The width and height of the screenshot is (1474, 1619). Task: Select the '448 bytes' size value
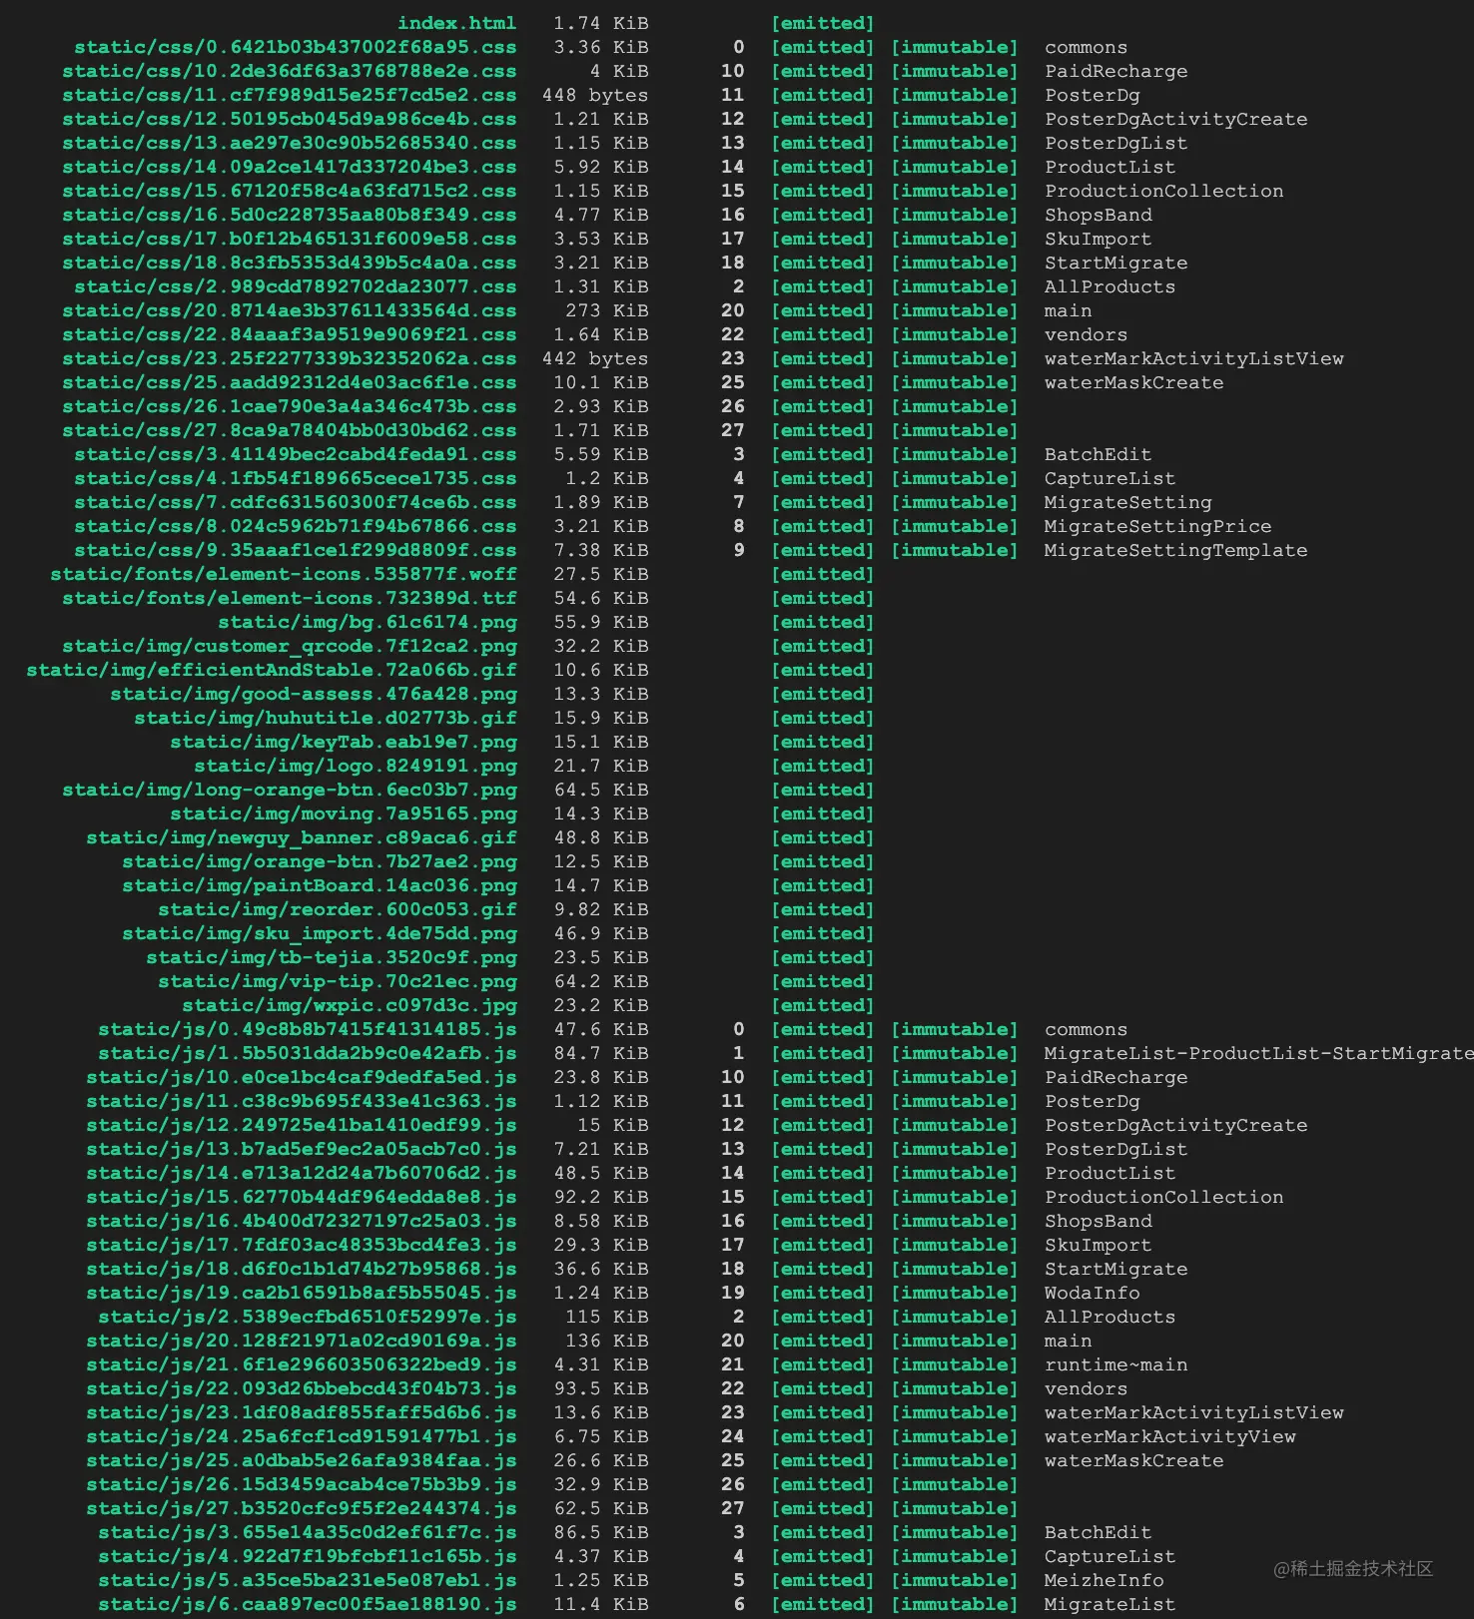click(595, 95)
